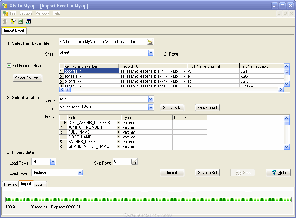Click the Skip Rows input field
Viewport: 296px width, 218px height.
tap(122, 162)
